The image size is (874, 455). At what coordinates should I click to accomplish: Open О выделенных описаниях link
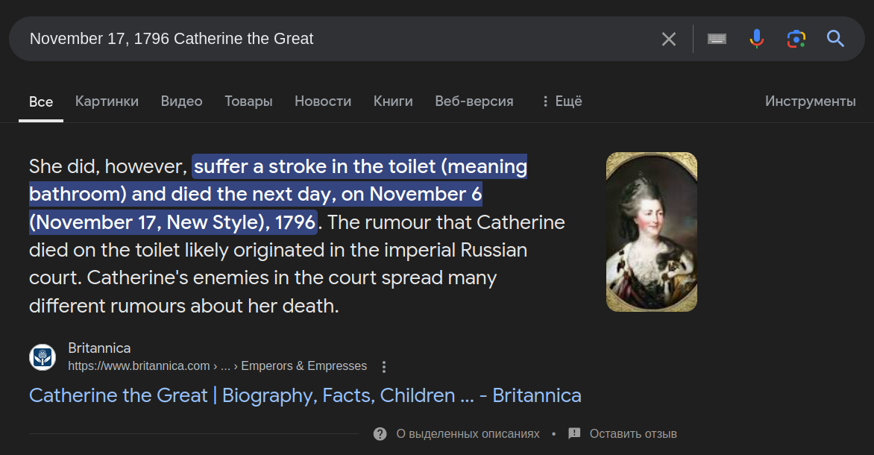[468, 434]
